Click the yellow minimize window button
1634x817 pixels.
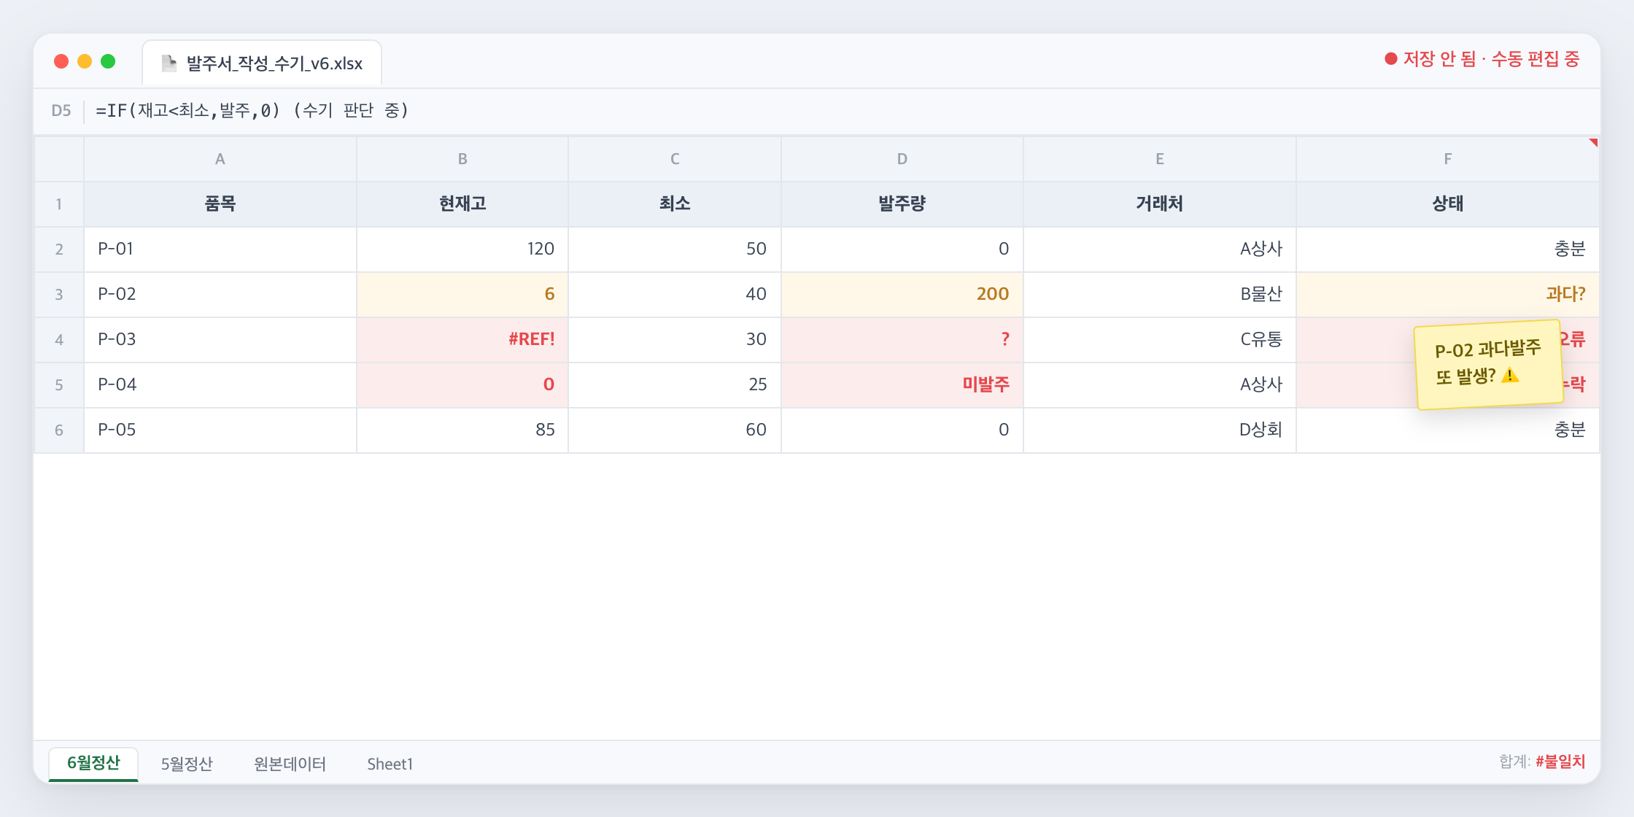coord(85,61)
